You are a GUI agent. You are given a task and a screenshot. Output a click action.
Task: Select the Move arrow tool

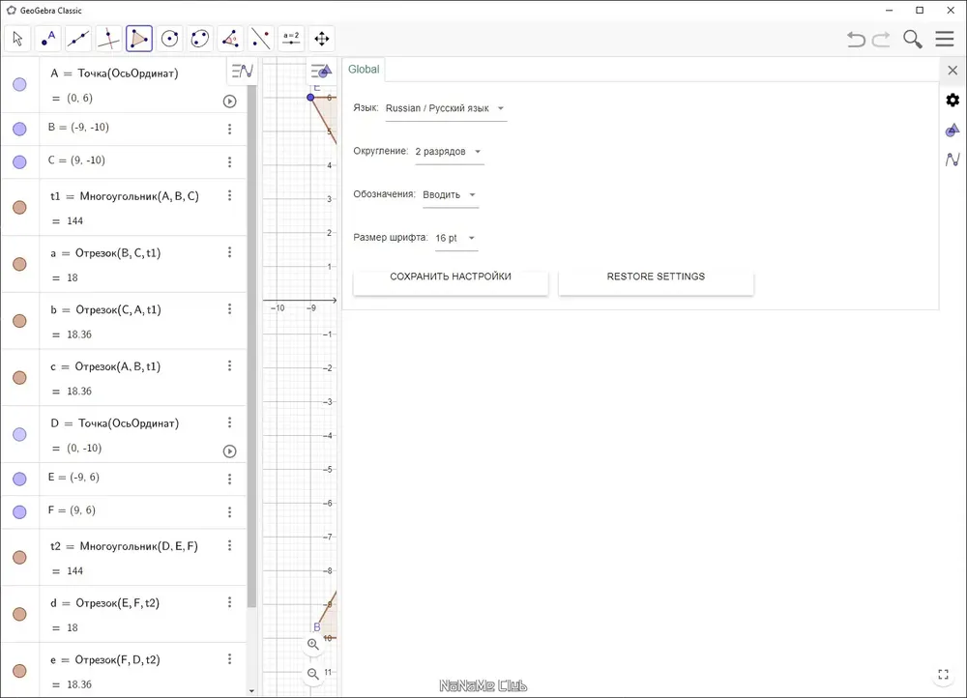(17, 39)
